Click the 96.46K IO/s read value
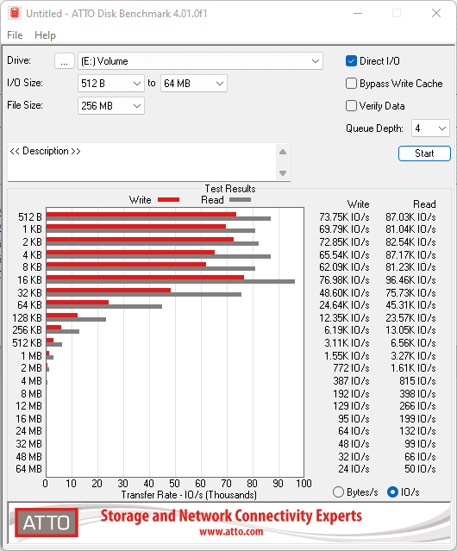 point(410,280)
